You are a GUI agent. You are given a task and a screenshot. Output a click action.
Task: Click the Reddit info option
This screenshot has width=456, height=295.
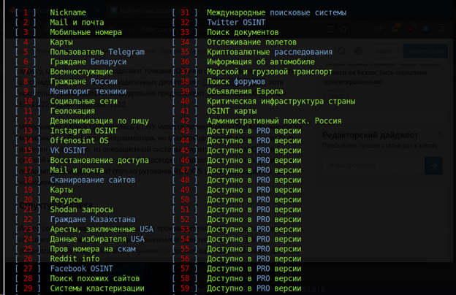tap(75, 258)
